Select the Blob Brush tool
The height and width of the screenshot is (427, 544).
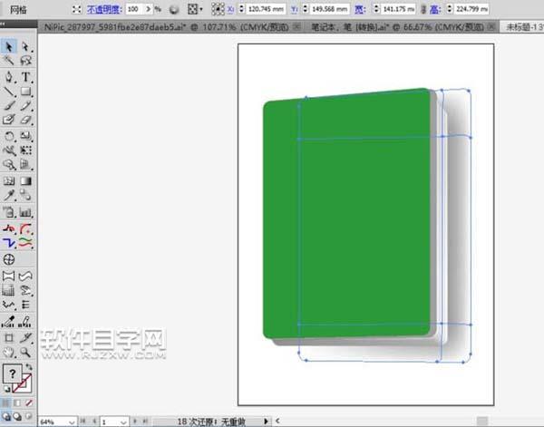[9, 120]
